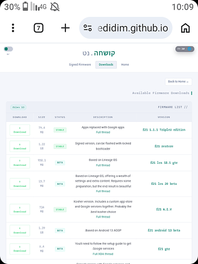Open the Full XDA thread link
198x264 pixels.
103,254
